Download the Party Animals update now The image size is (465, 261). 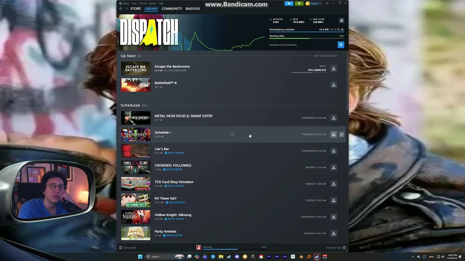coord(333,233)
